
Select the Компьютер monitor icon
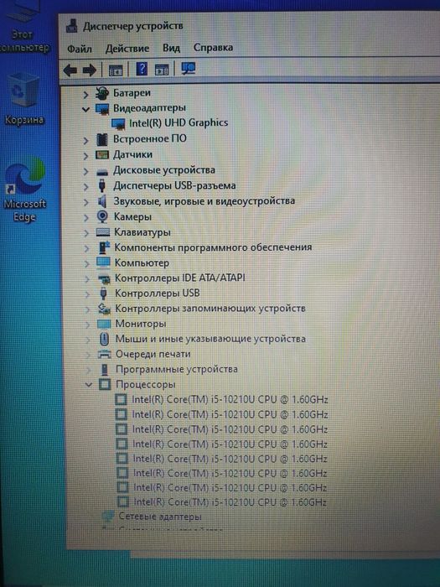pos(103,262)
